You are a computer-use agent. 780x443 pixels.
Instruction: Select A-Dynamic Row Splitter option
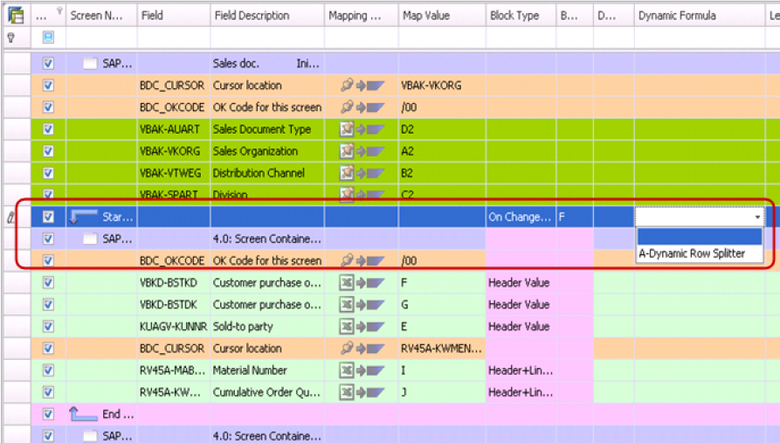click(x=692, y=253)
